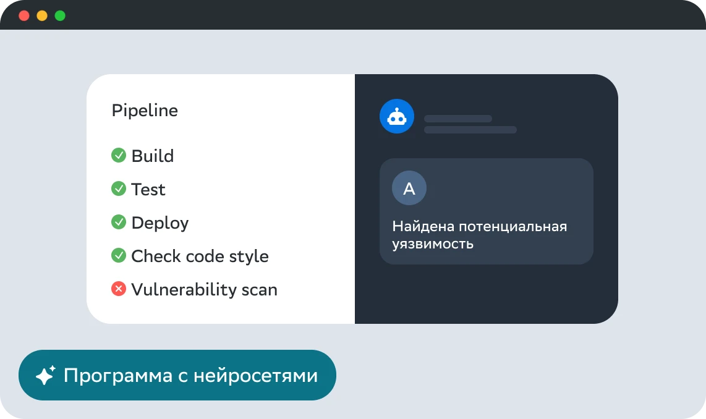Click the green checkmark beside Deploy
The width and height of the screenshot is (706, 419).
118,222
